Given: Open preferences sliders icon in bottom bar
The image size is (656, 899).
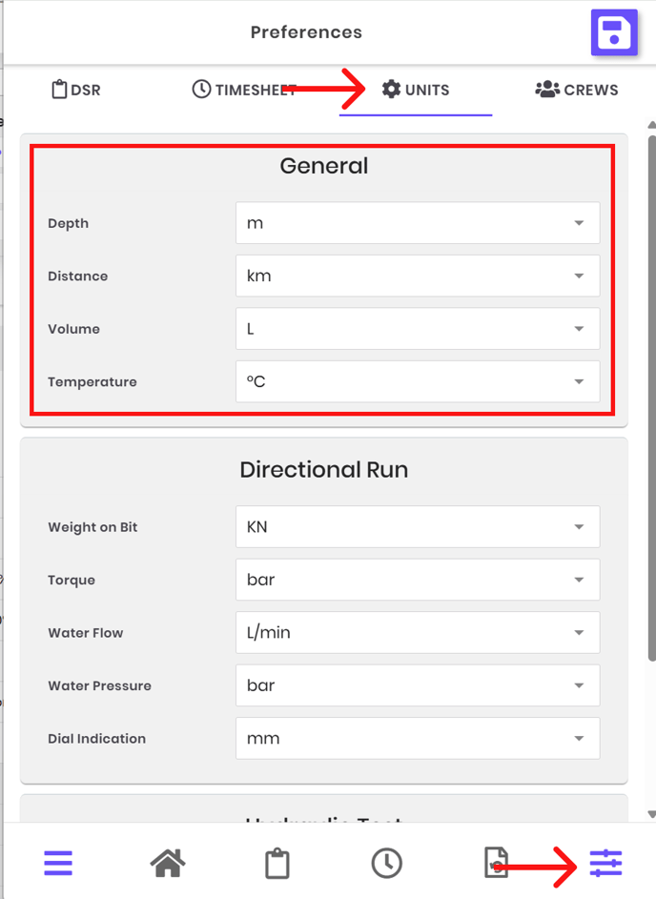Looking at the screenshot, I should [605, 863].
